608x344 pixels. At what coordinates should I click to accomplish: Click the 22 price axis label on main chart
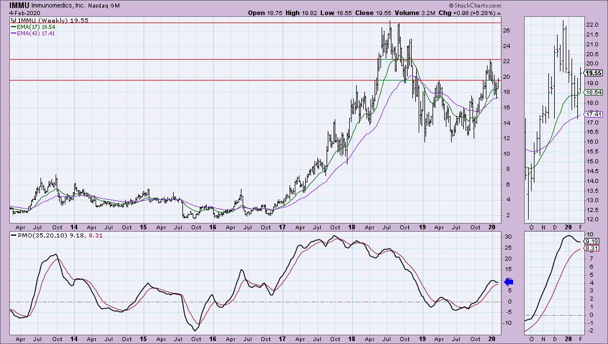506,61
